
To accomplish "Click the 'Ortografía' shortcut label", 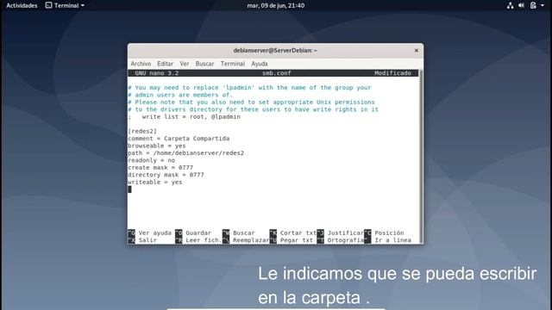I will point(345,240).
